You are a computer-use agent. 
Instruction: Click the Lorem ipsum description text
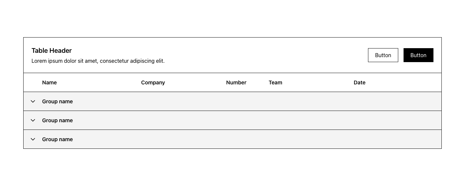(98, 61)
